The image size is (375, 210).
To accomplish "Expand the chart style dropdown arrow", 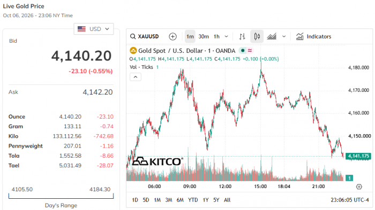I will coord(284,36).
